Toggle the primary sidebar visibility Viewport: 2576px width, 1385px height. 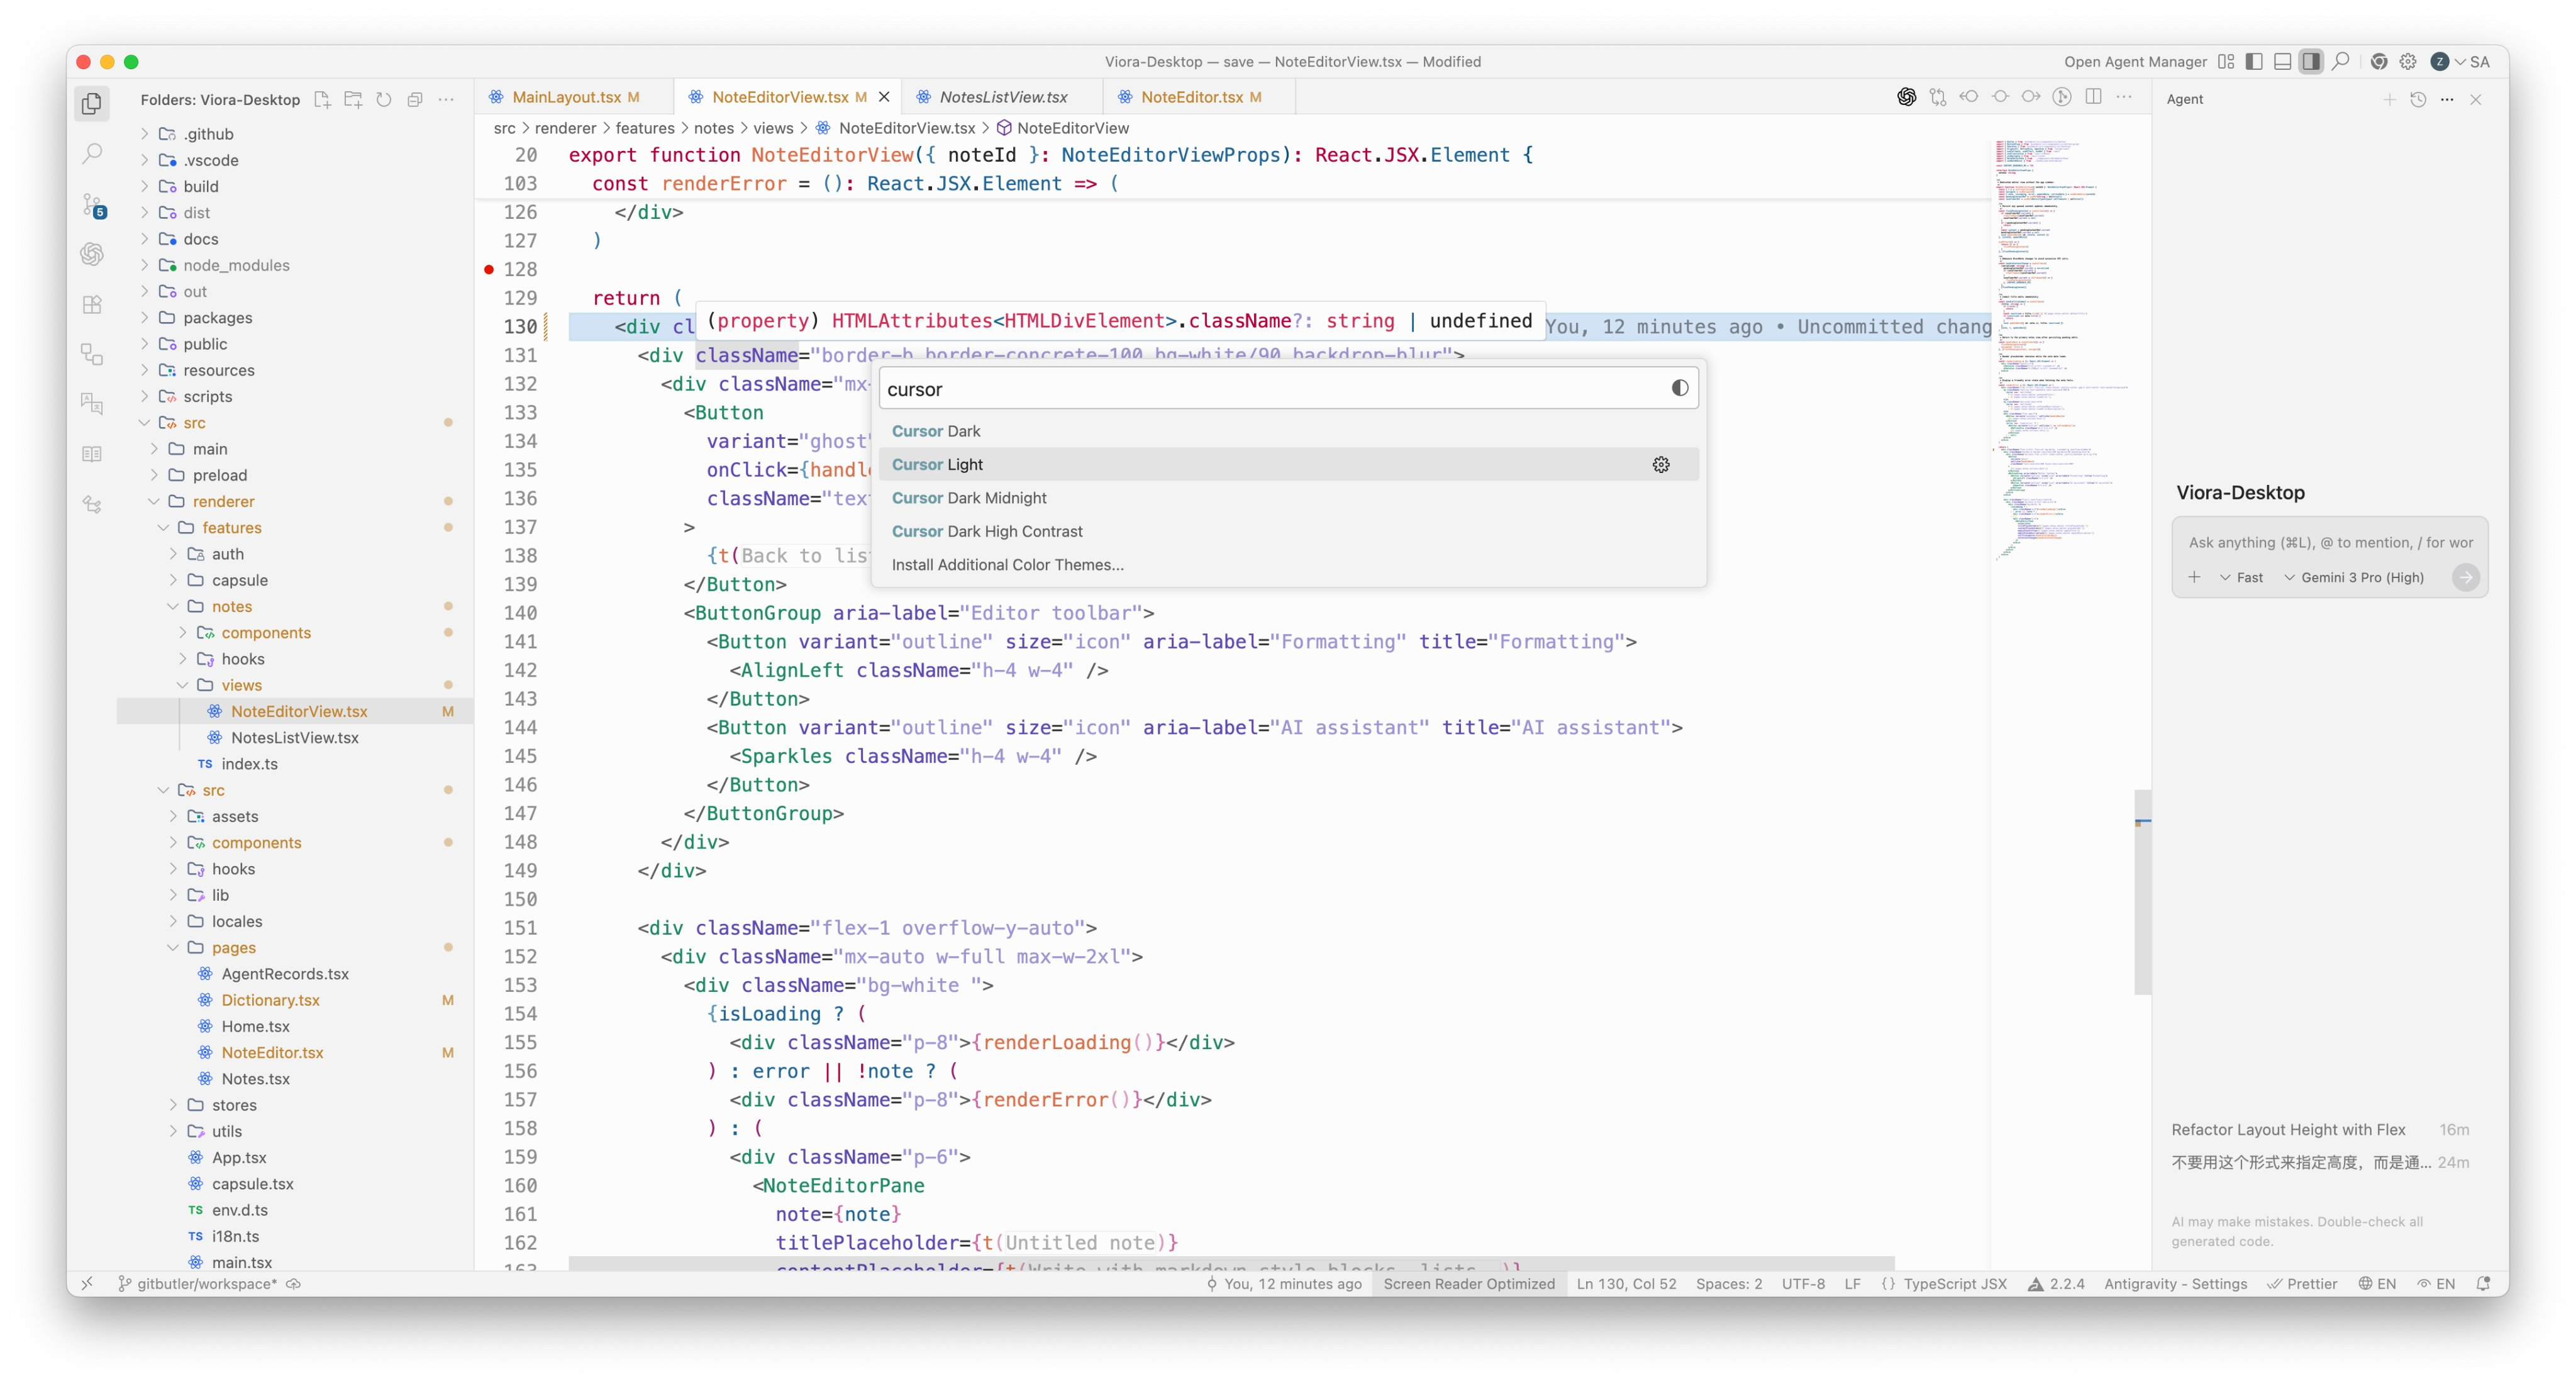(2254, 61)
